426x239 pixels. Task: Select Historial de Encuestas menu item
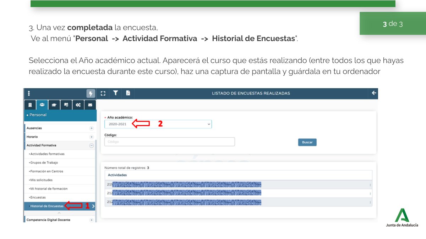click(x=60, y=206)
